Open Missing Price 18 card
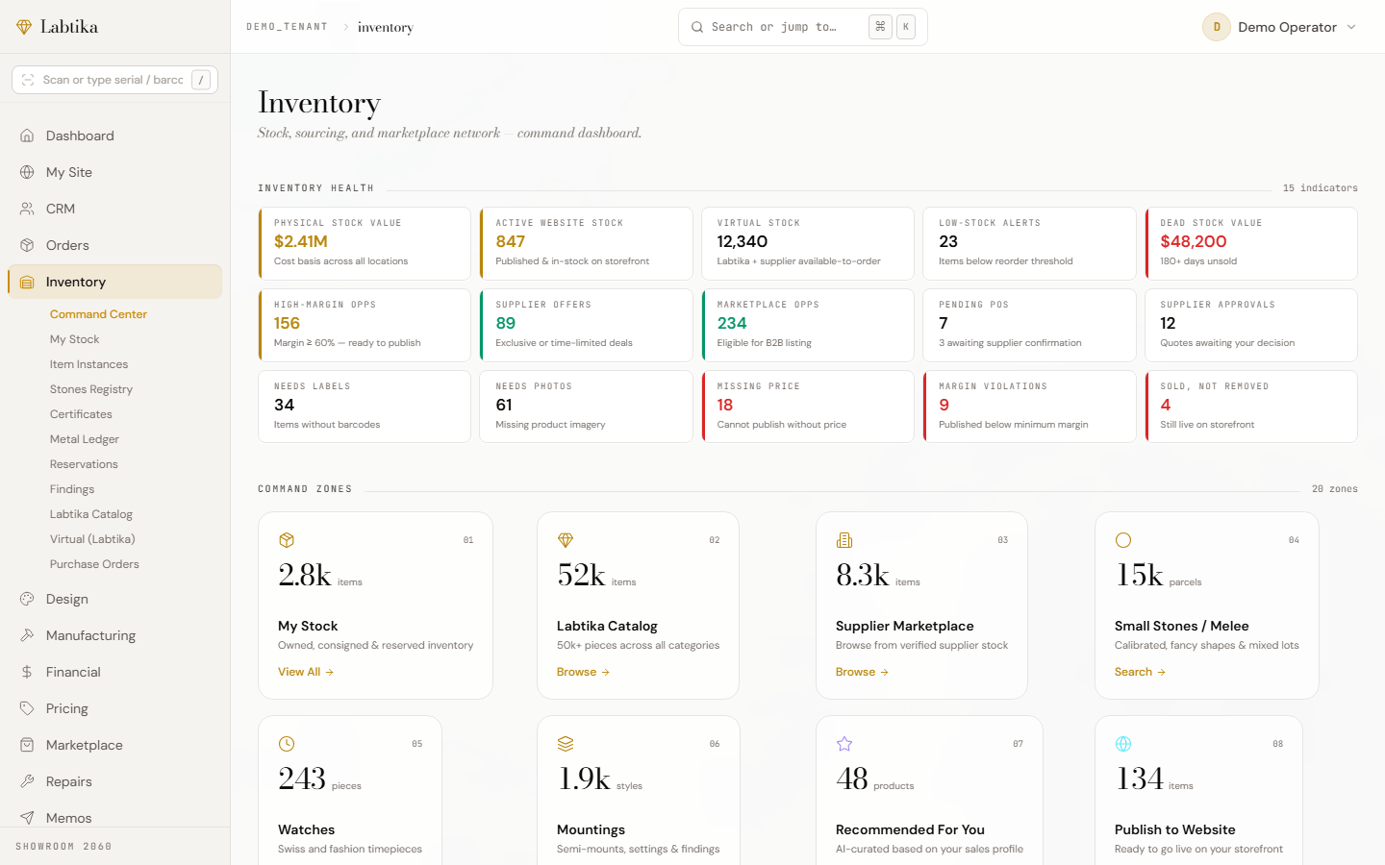The width and height of the screenshot is (1385, 865). [808, 407]
